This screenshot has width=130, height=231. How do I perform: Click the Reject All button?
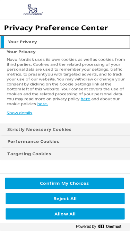click(x=65, y=198)
